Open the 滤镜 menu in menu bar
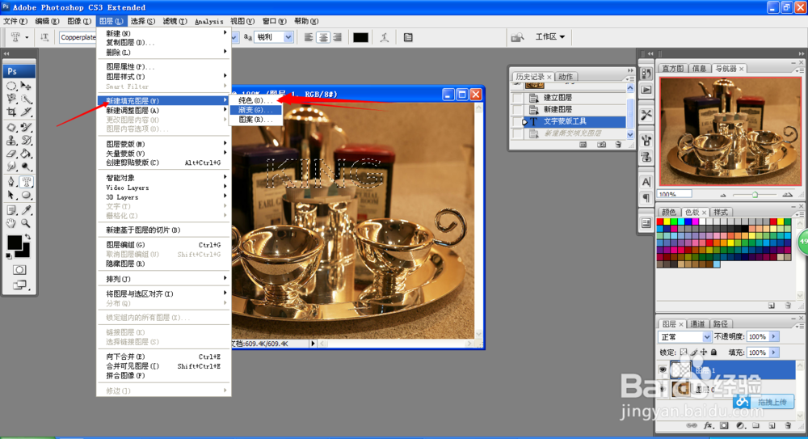The image size is (808, 439). (175, 21)
